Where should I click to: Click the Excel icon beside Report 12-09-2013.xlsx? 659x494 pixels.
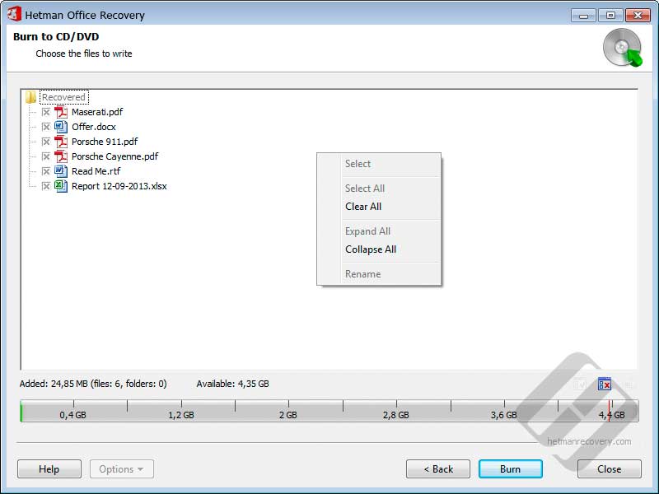click(x=61, y=186)
